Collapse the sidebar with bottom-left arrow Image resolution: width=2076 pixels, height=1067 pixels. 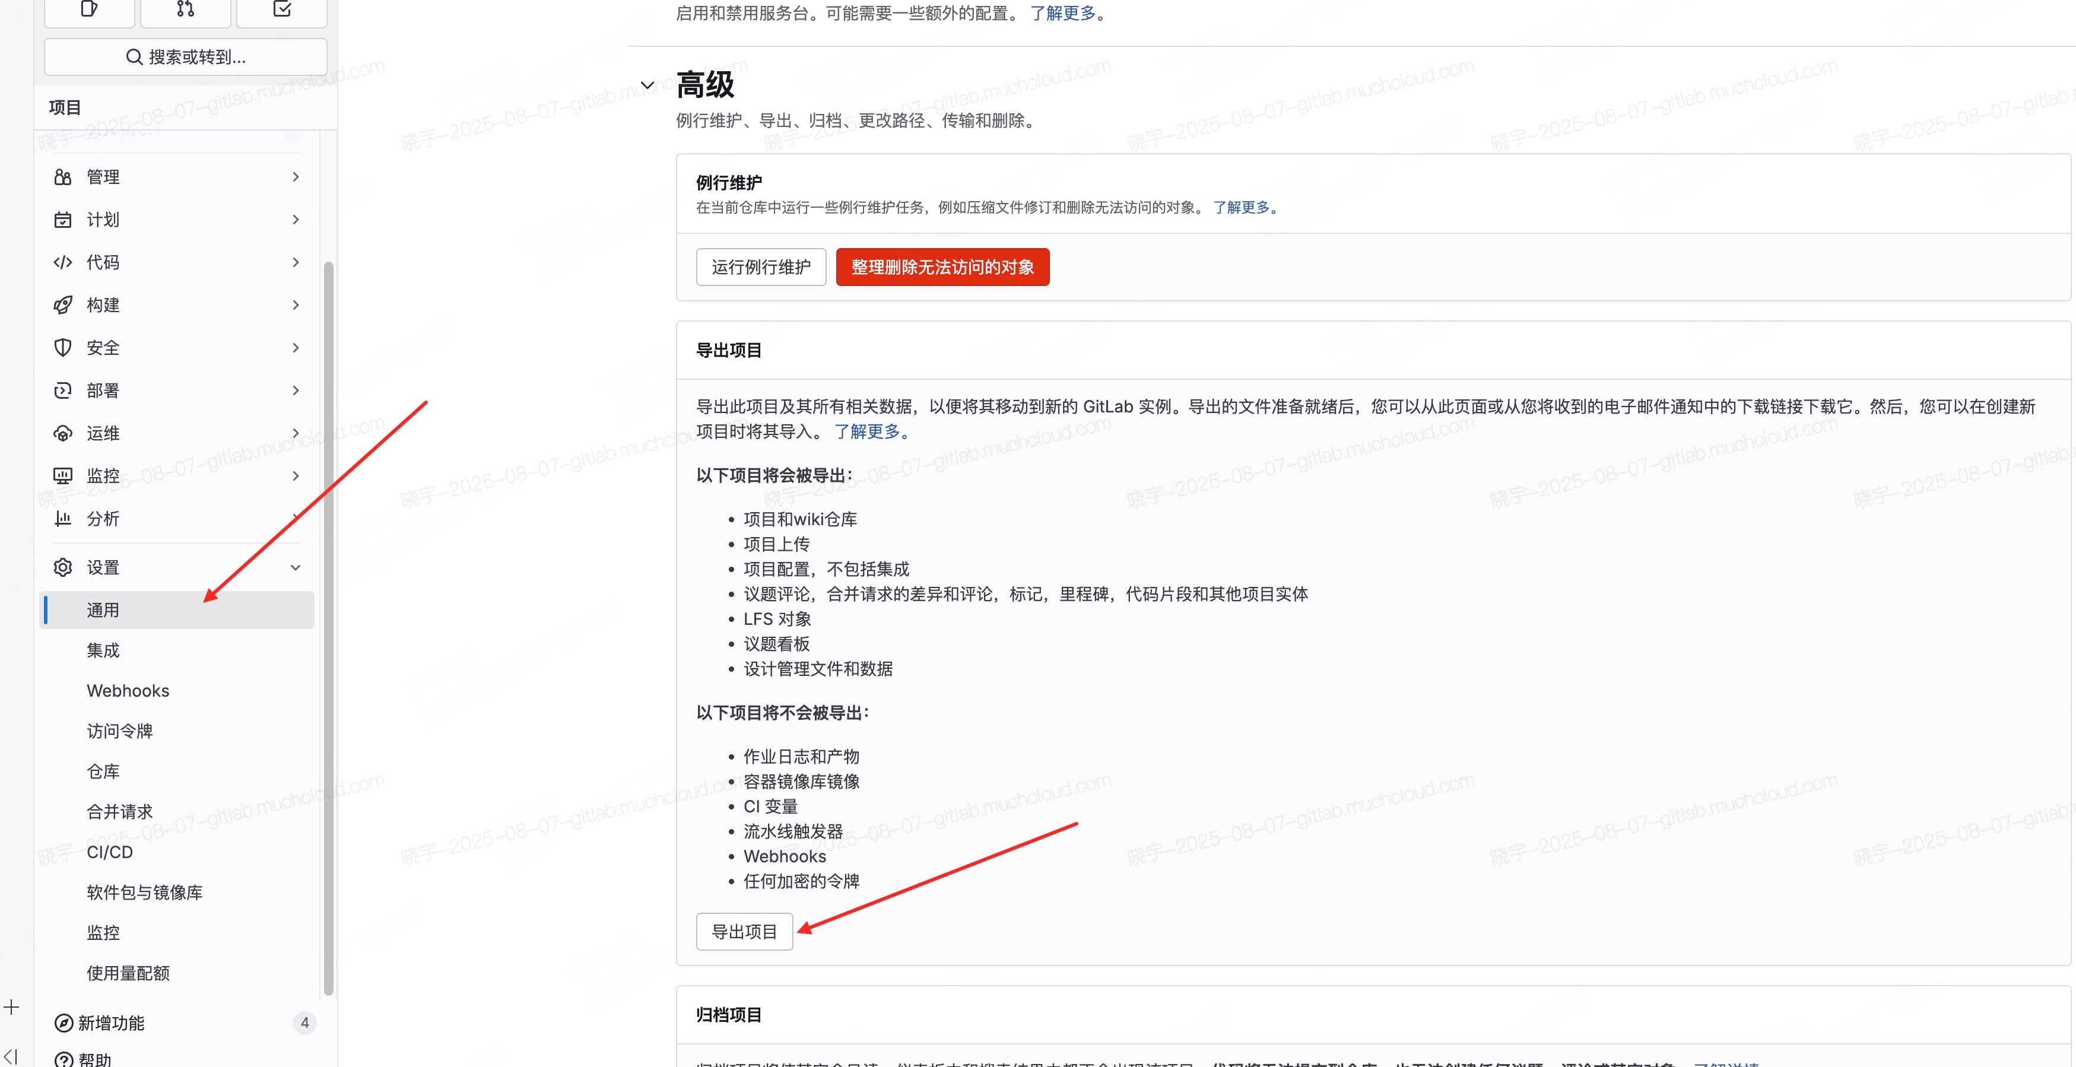point(11,1056)
